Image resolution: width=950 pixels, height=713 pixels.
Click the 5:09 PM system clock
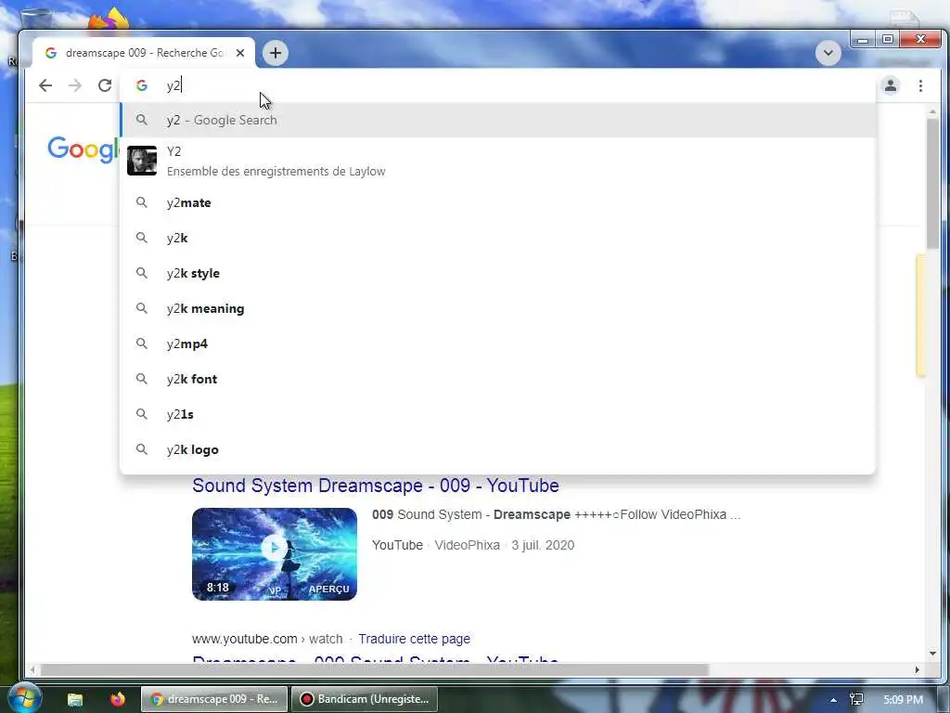point(903,700)
